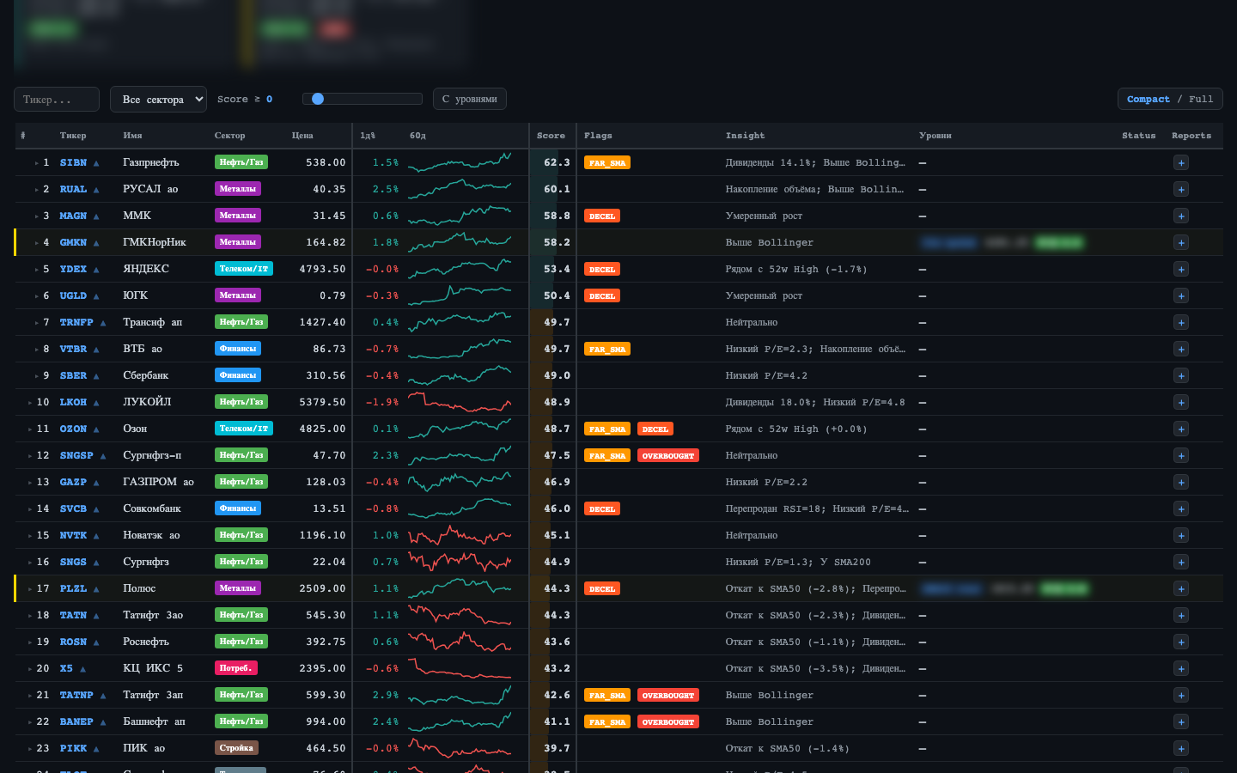Click the triangle icon beside the YDEX ticker
This screenshot has height=773, width=1237.
[x=96, y=270]
